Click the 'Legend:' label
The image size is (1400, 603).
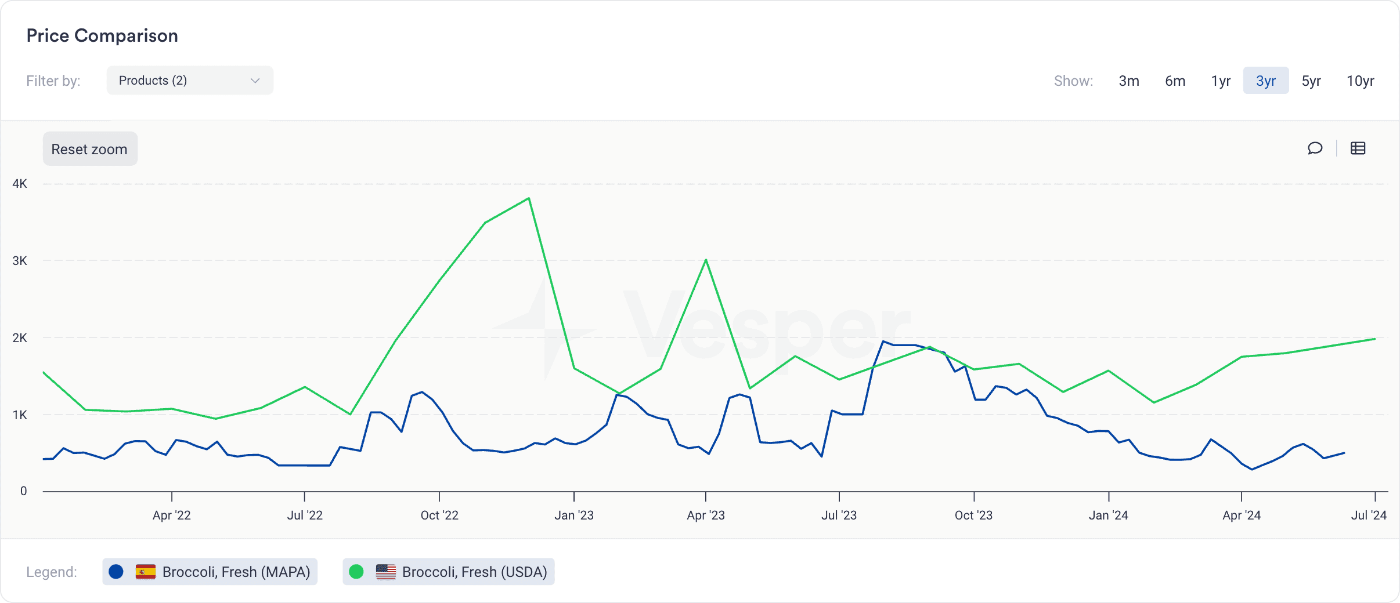click(52, 572)
